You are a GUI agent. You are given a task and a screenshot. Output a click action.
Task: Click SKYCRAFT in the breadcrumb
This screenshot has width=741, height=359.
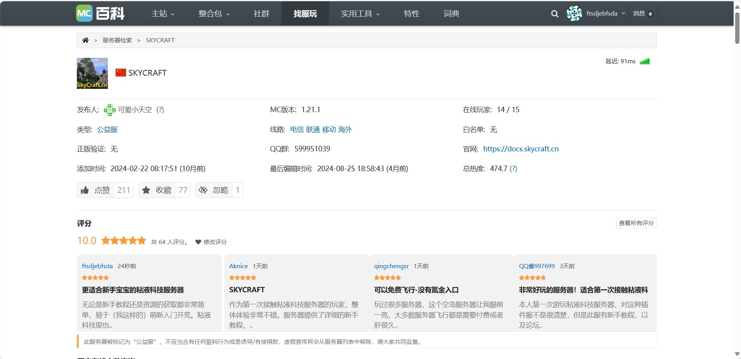click(x=160, y=40)
